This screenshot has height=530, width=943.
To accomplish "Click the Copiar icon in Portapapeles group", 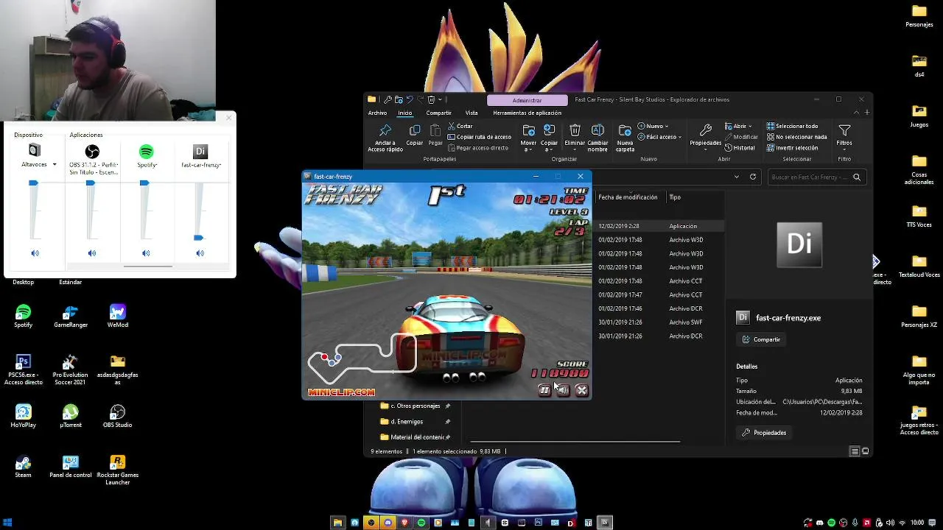I will pos(415,131).
